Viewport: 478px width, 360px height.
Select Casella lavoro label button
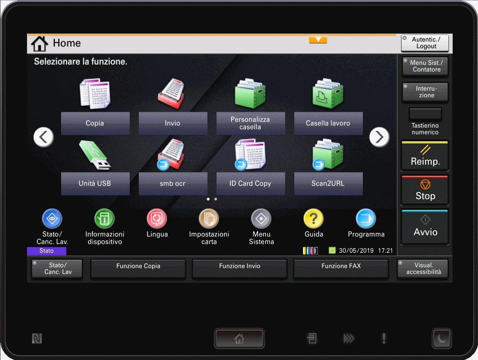coord(328,123)
